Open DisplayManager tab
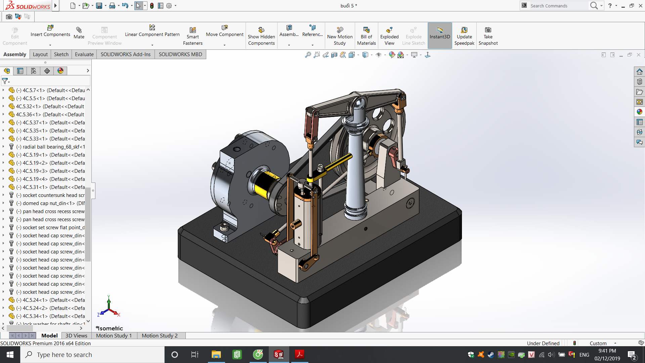This screenshot has height=363, width=645. click(x=60, y=71)
